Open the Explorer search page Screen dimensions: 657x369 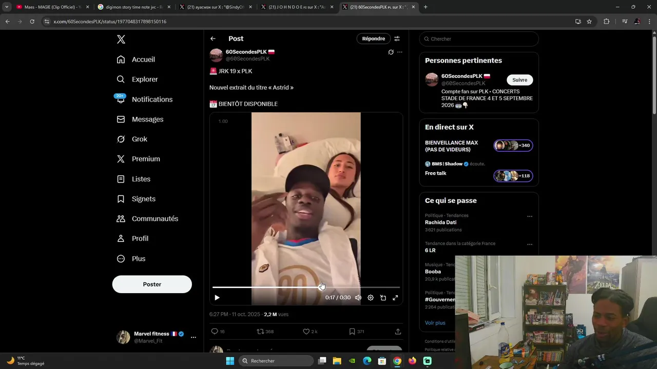(x=138, y=79)
